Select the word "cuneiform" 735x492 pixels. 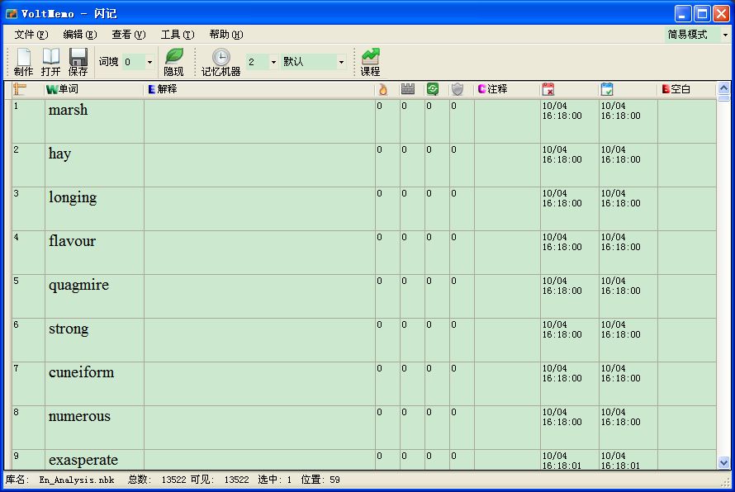click(82, 372)
